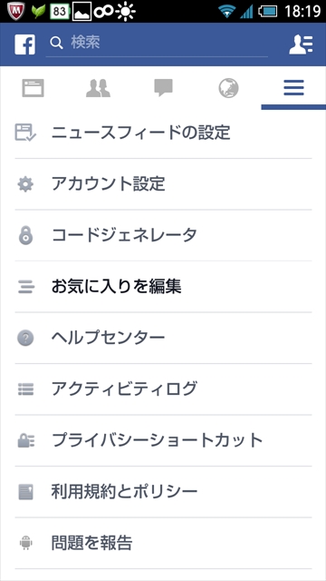Open the friends list icon at top right
Screen dimensions: 326x581
click(x=301, y=44)
